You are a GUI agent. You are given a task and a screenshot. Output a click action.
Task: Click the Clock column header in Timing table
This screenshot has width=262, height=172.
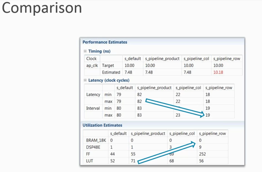coord(91,59)
